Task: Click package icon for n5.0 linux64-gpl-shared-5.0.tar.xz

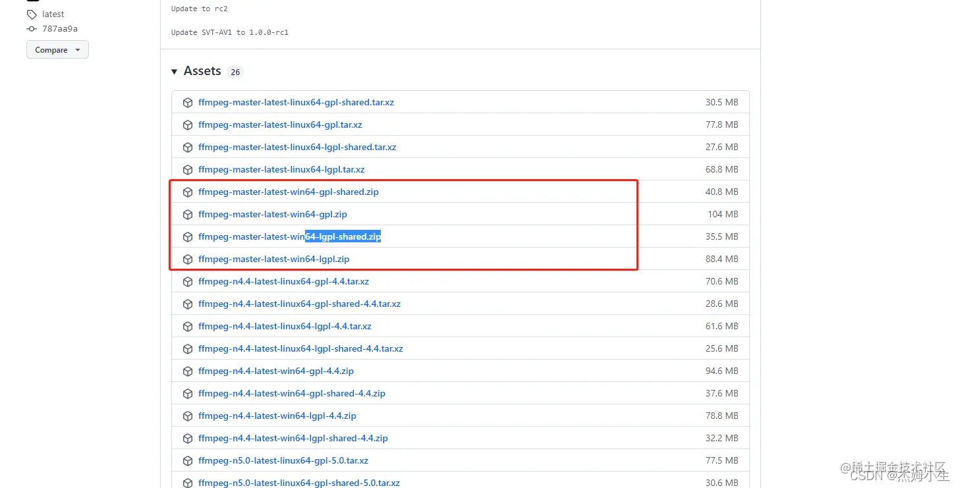Action: point(188,483)
